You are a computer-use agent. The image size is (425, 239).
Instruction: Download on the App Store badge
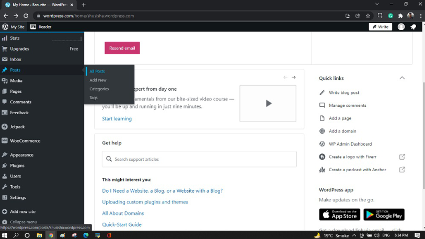[340, 214]
